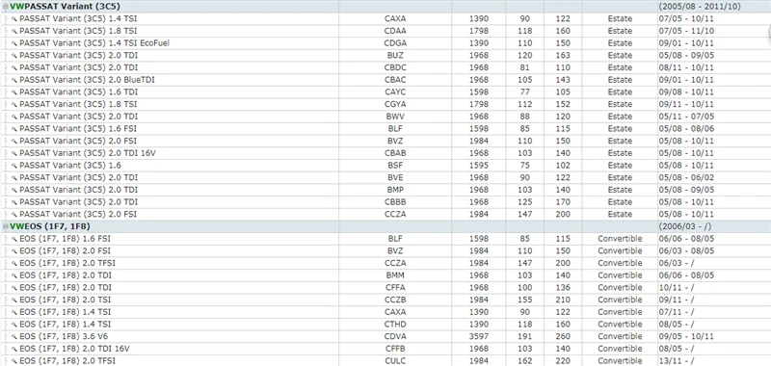Image resolution: width=771 pixels, height=366 pixels.
Task: Click Estate in the CGYA row
Action: point(620,104)
